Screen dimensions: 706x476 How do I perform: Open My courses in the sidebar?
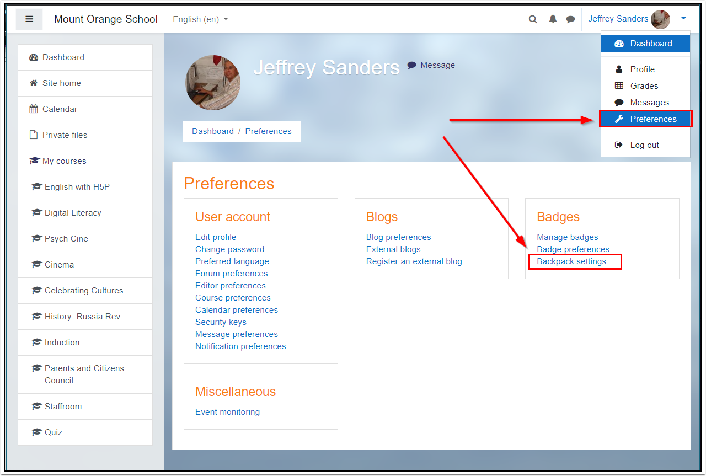[x=85, y=161]
